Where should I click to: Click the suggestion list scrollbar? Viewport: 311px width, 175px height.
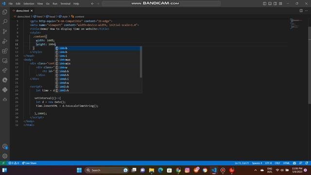click(141, 62)
